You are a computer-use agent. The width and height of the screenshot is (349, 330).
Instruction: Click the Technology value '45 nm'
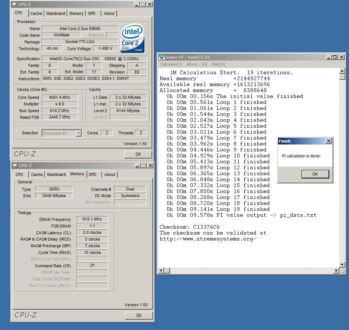pos(52,48)
